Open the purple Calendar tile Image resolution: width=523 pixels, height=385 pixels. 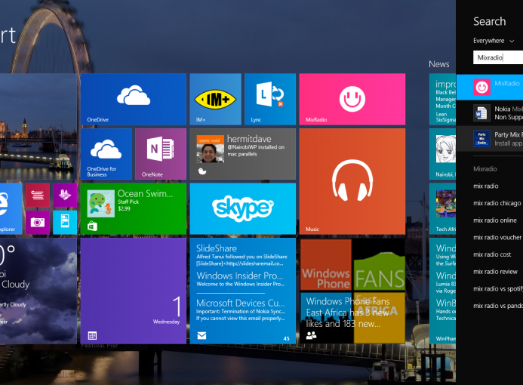(x=133, y=291)
